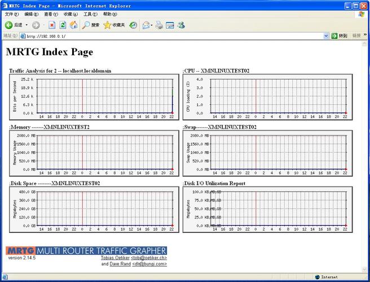Click the Mail envelope icon
This screenshot has height=282, width=370.
146,25
